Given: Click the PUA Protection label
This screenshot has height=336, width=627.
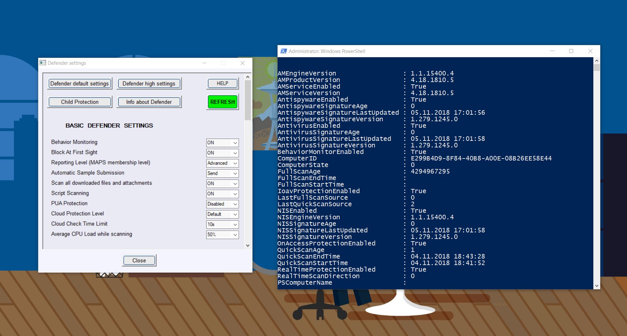Looking at the screenshot, I should (x=69, y=203).
